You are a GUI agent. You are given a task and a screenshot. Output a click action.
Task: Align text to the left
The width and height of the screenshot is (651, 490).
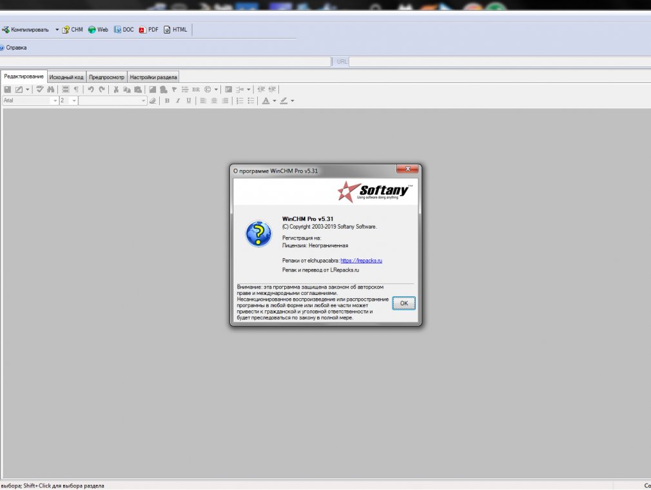tap(203, 100)
